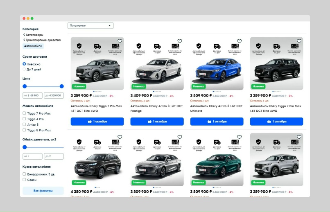
Task: Favorite the gray Tiggo 7 Pro Max first card
Action: click(120, 41)
